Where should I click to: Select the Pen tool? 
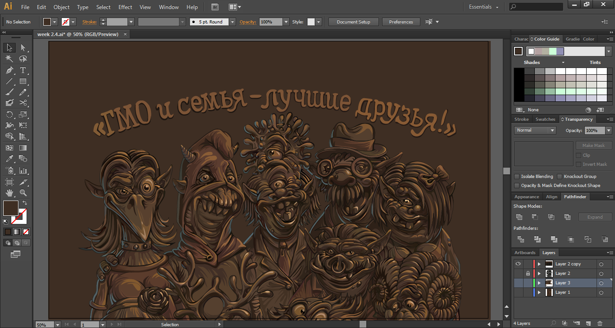[x=9, y=70]
